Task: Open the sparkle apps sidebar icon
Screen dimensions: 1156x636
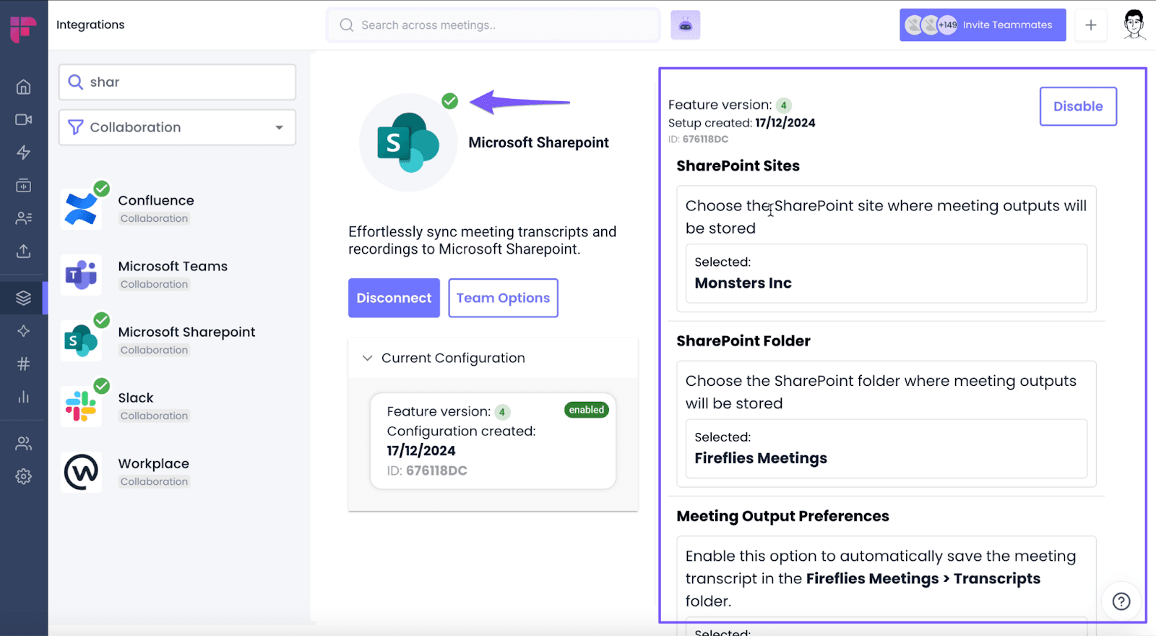Action: pos(24,331)
